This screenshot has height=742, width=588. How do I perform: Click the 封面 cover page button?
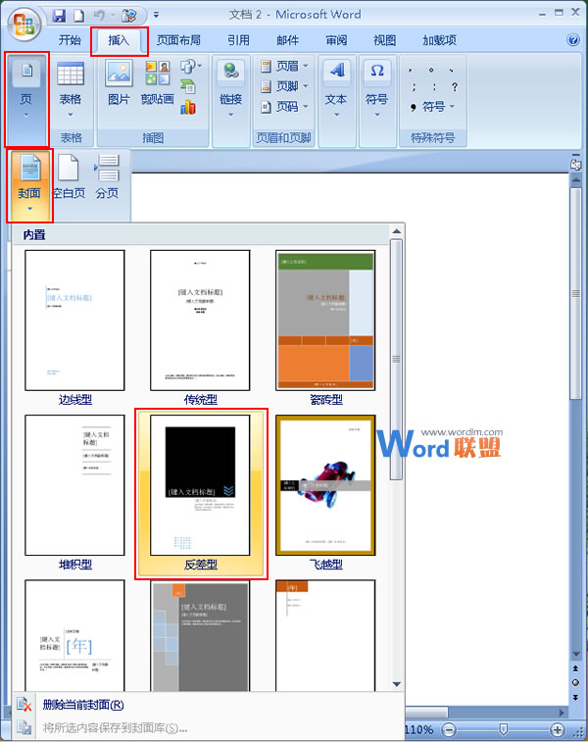[29, 185]
